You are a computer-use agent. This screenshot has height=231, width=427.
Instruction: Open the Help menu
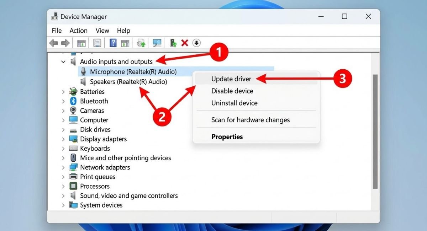(x=123, y=31)
